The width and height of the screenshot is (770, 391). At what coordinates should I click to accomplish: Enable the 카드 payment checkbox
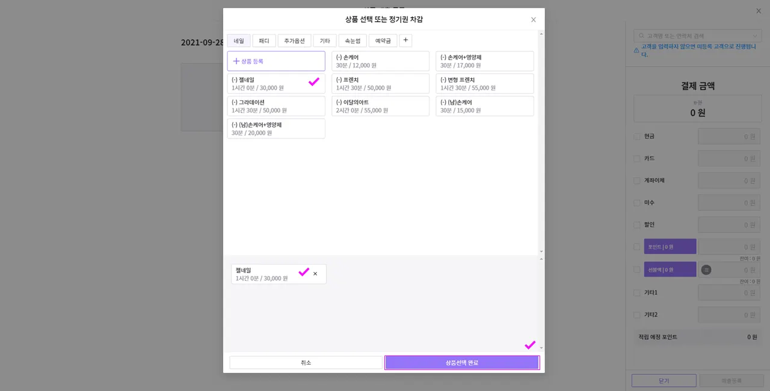(637, 159)
